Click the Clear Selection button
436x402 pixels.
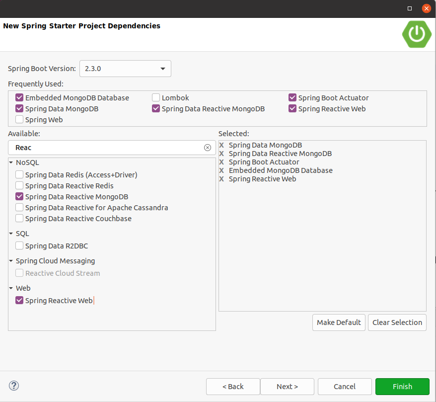click(397, 322)
